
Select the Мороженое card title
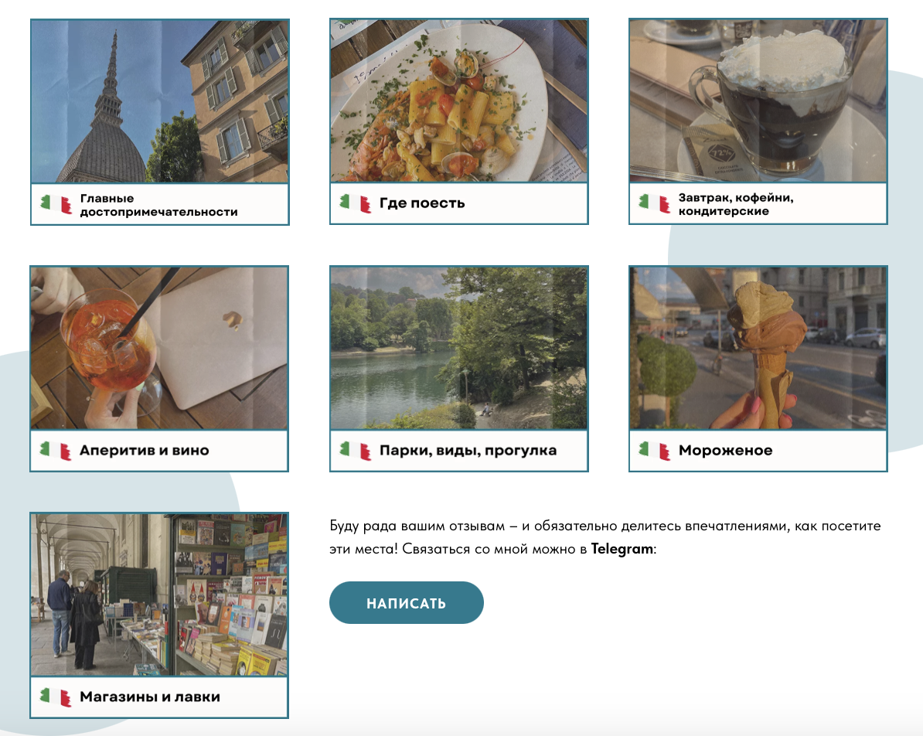725,450
